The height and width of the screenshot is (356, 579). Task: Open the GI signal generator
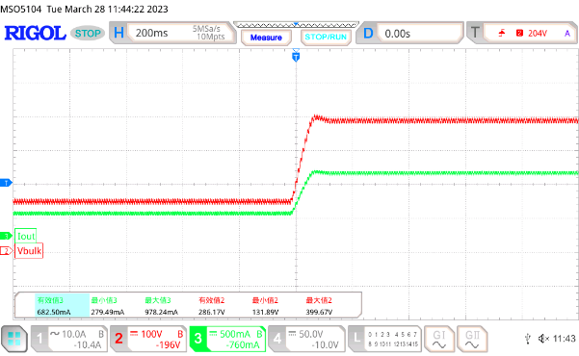point(439,339)
